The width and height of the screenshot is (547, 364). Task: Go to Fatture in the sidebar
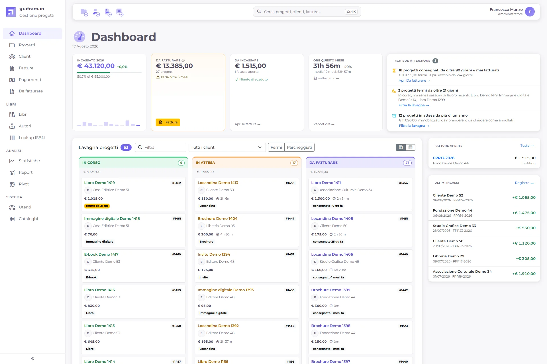(x=32, y=68)
